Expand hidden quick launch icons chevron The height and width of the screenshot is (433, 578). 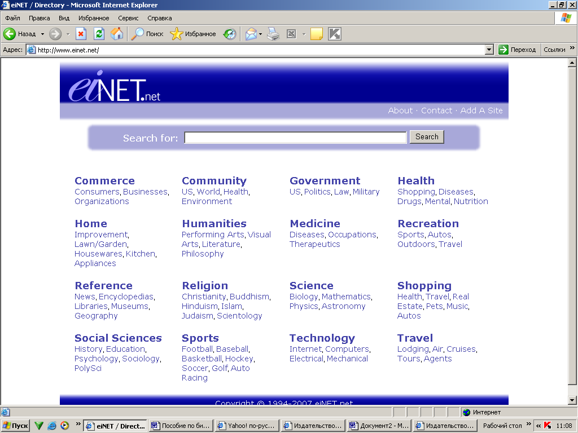point(78,424)
